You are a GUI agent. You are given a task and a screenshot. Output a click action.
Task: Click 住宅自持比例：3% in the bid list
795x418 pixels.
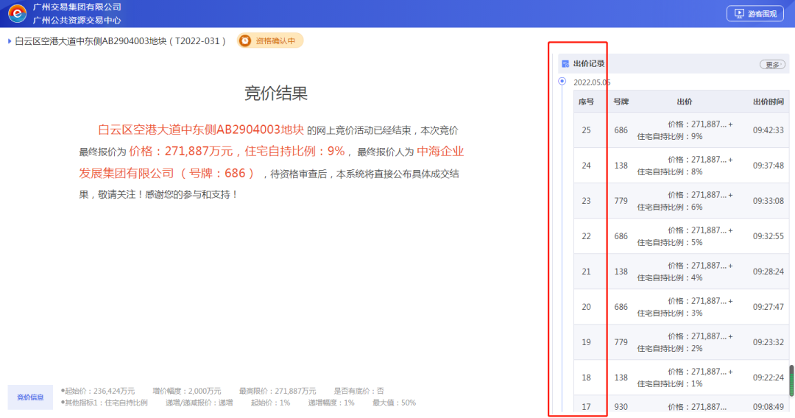point(670,313)
